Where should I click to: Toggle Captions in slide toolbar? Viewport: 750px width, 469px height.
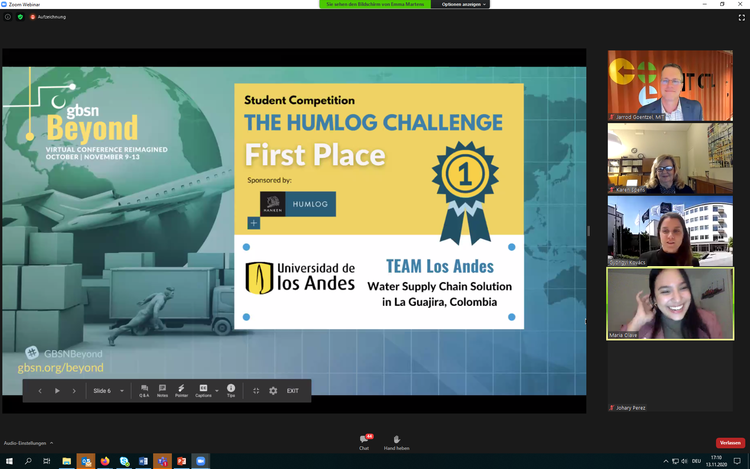click(203, 390)
